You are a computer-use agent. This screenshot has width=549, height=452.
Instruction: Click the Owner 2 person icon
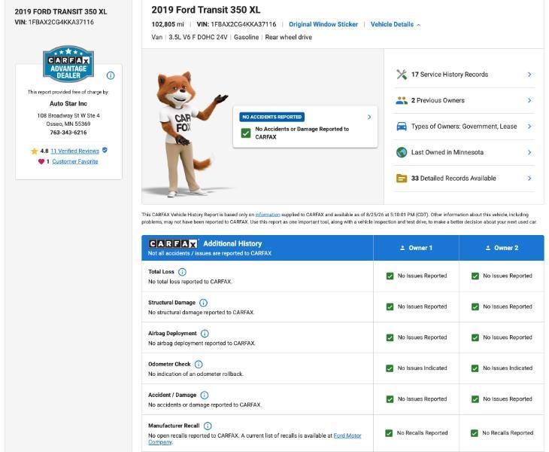(488, 248)
